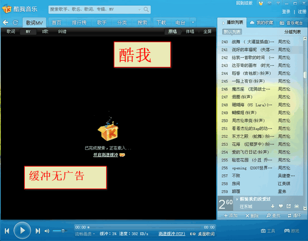Viewport: 308px width, 241px height.
Task: Select the 歌词 lyrics sub-tab
Action: pyautogui.click(x=11, y=31)
